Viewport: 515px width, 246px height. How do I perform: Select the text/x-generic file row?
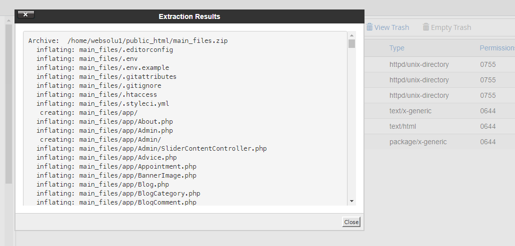click(440, 111)
